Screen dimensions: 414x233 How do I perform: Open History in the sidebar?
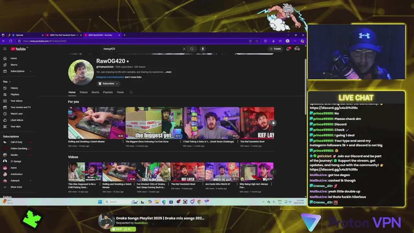pos(14,88)
